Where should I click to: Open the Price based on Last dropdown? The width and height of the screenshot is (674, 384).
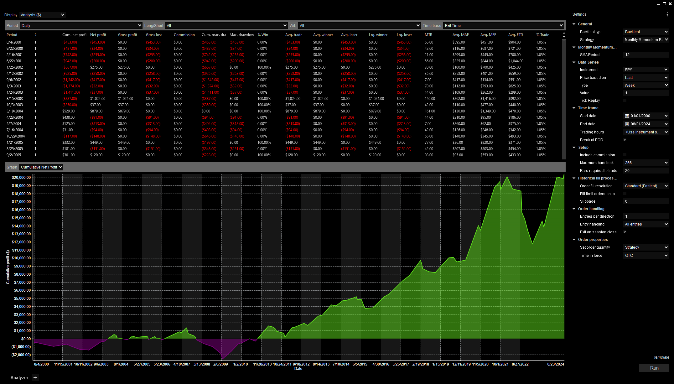click(646, 77)
